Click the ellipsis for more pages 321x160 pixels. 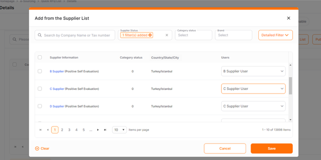(x=91, y=130)
